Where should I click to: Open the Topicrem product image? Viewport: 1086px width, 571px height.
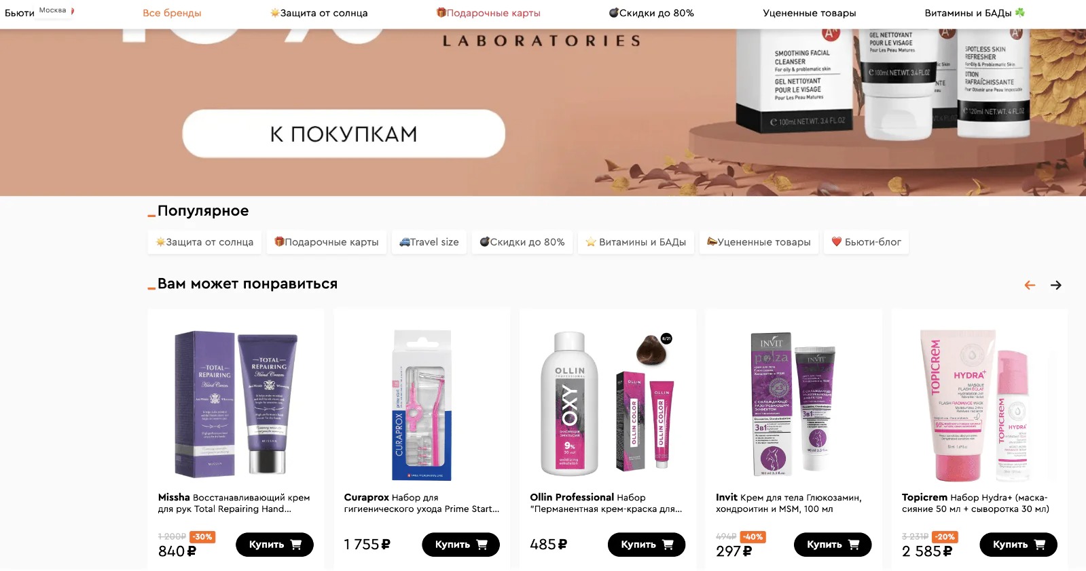point(979,405)
